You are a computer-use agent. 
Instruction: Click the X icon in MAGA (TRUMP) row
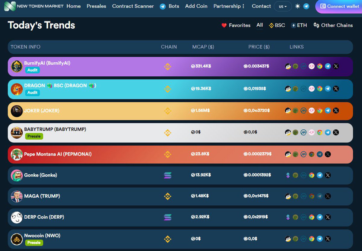pos(328,196)
